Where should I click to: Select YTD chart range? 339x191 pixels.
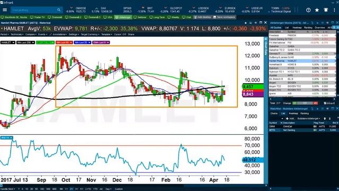click(95, 189)
